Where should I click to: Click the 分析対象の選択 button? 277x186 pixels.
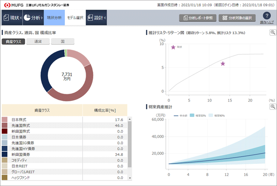[x=237, y=18]
